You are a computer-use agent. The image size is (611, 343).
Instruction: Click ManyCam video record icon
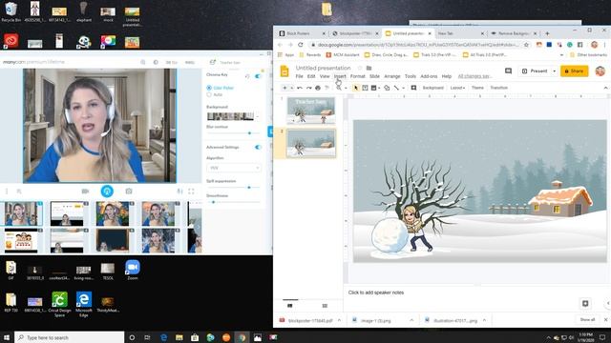pyautogui.click(x=85, y=191)
